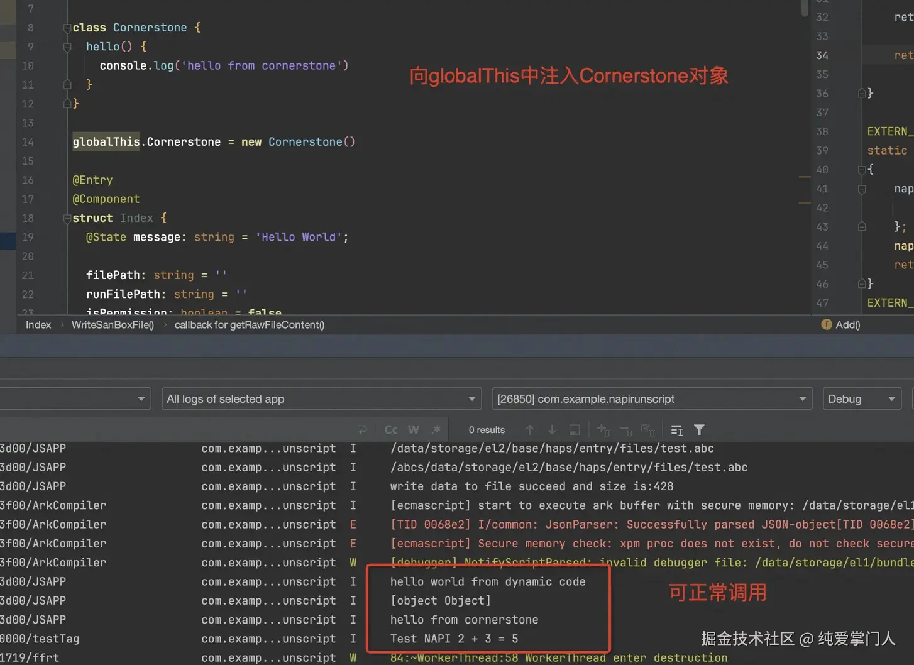
Task: Click the runFilePath: string line
Action: point(167,294)
